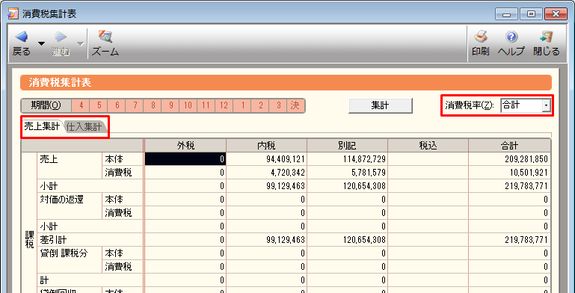Click the 集計 button
The image size is (575, 293).
(x=381, y=105)
